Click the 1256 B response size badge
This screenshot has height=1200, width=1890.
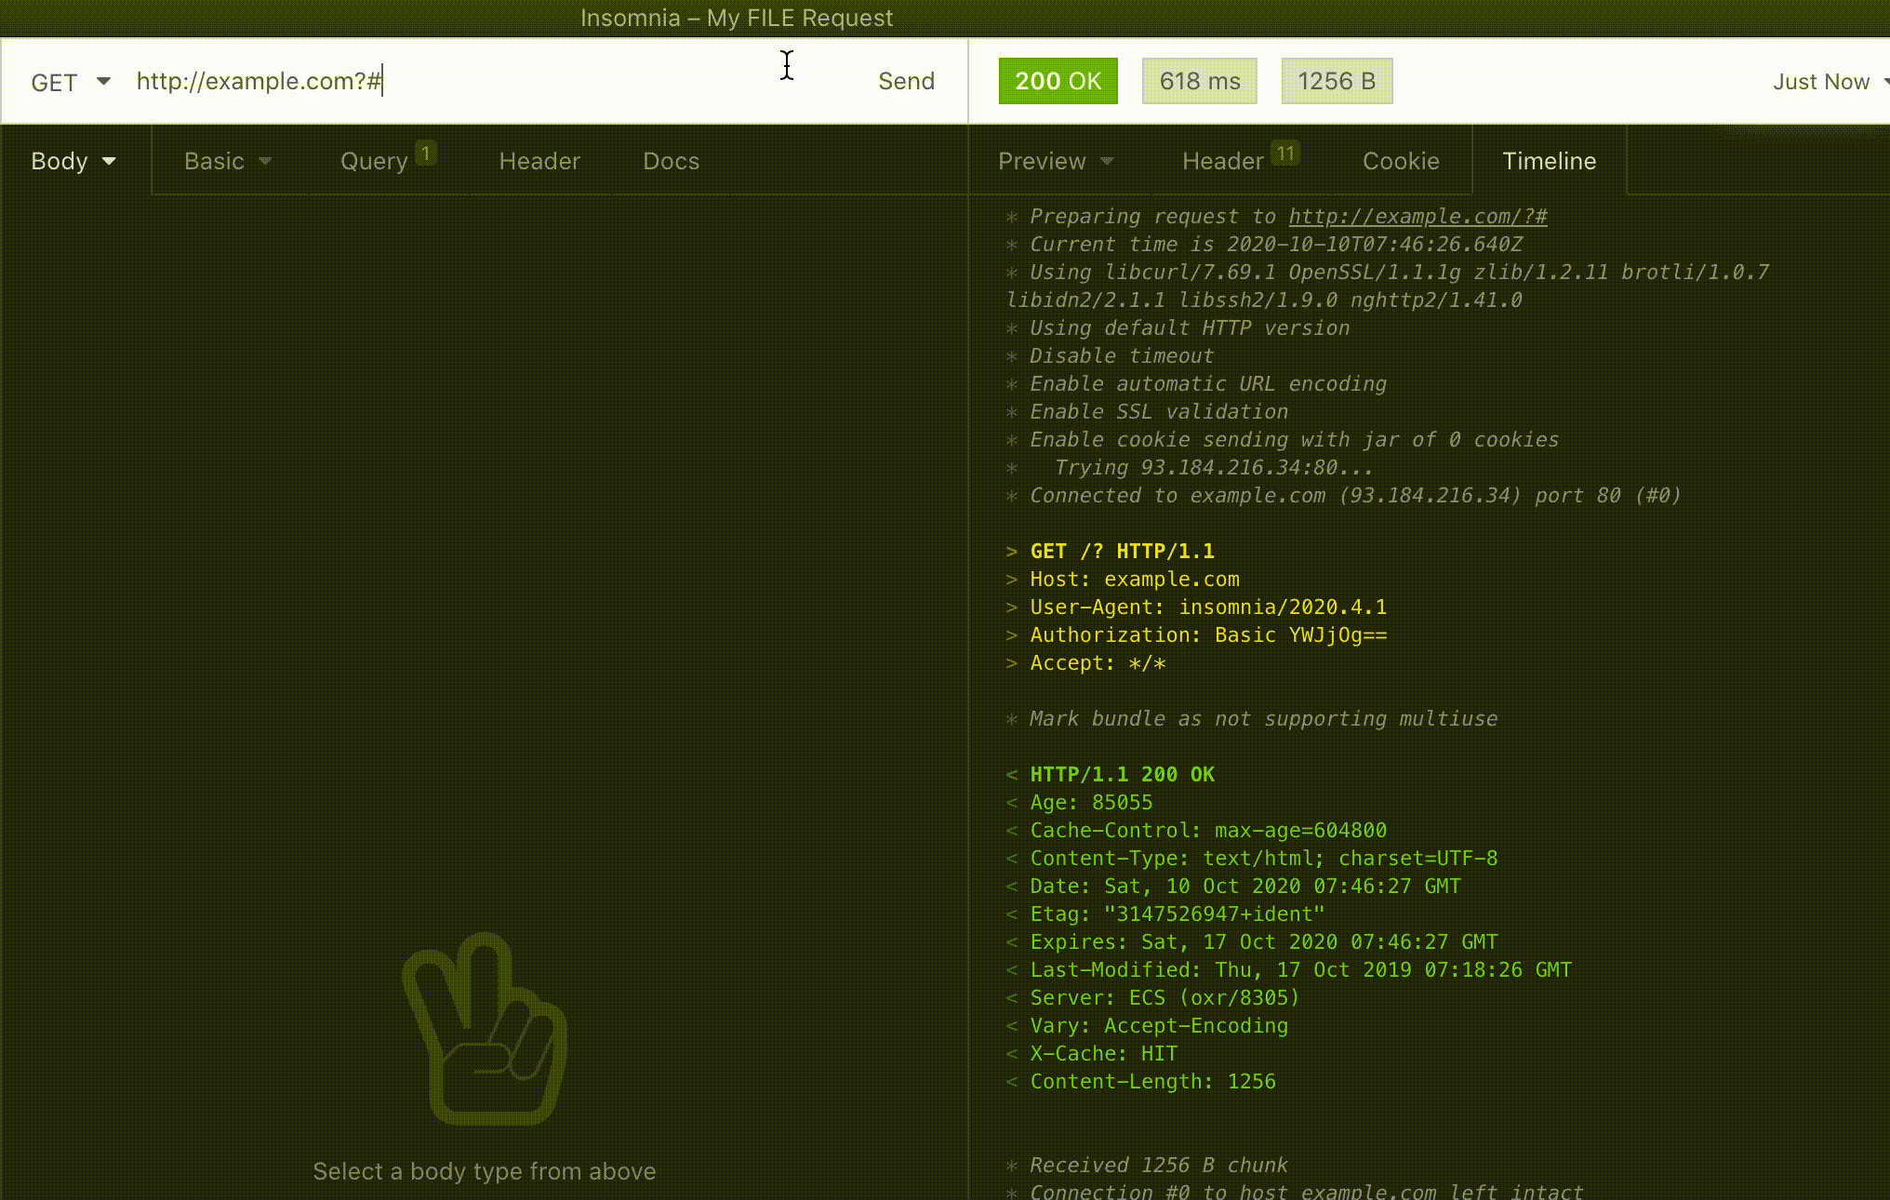[x=1336, y=81]
